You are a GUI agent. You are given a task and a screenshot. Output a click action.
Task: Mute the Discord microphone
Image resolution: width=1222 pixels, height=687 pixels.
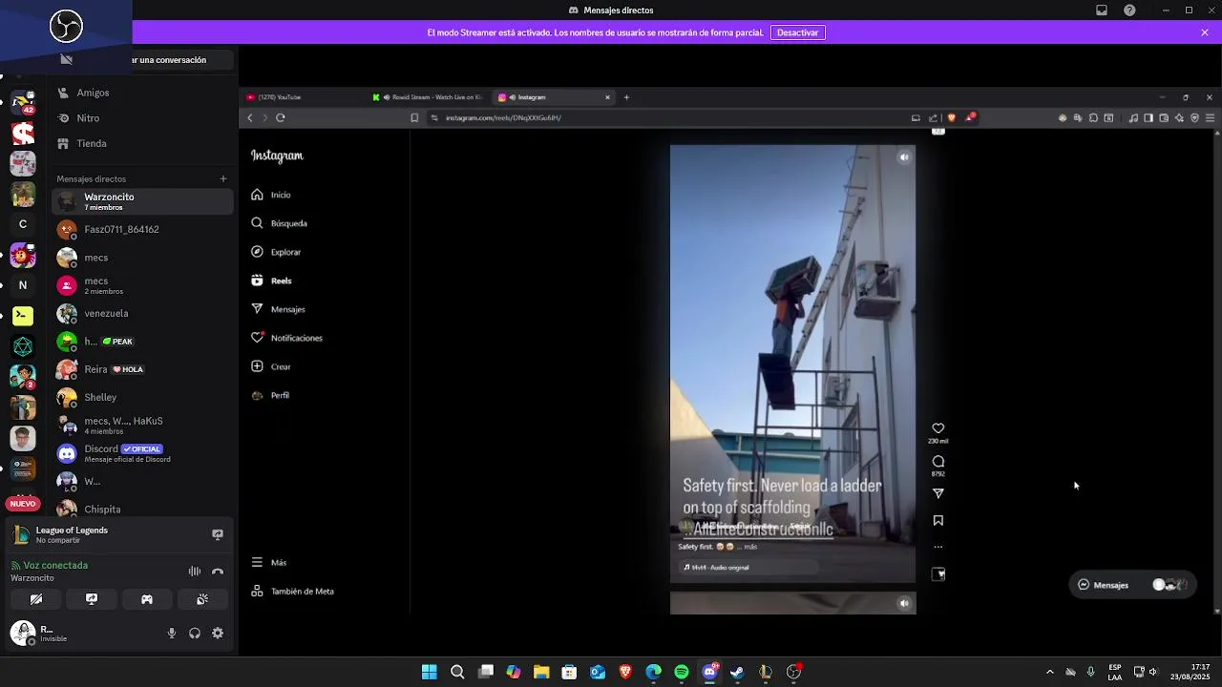(x=172, y=633)
